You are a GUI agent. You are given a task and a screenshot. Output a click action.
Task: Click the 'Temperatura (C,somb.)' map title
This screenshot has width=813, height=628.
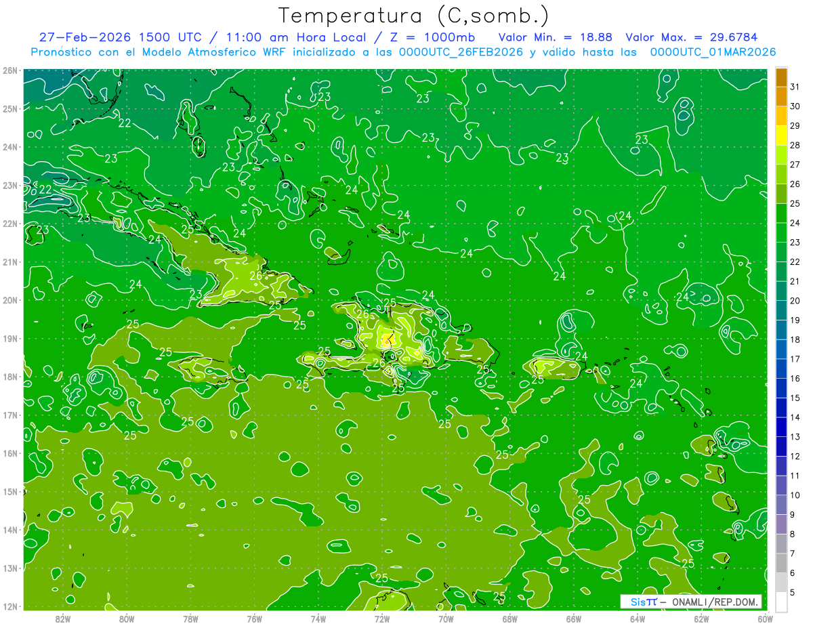click(x=414, y=16)
